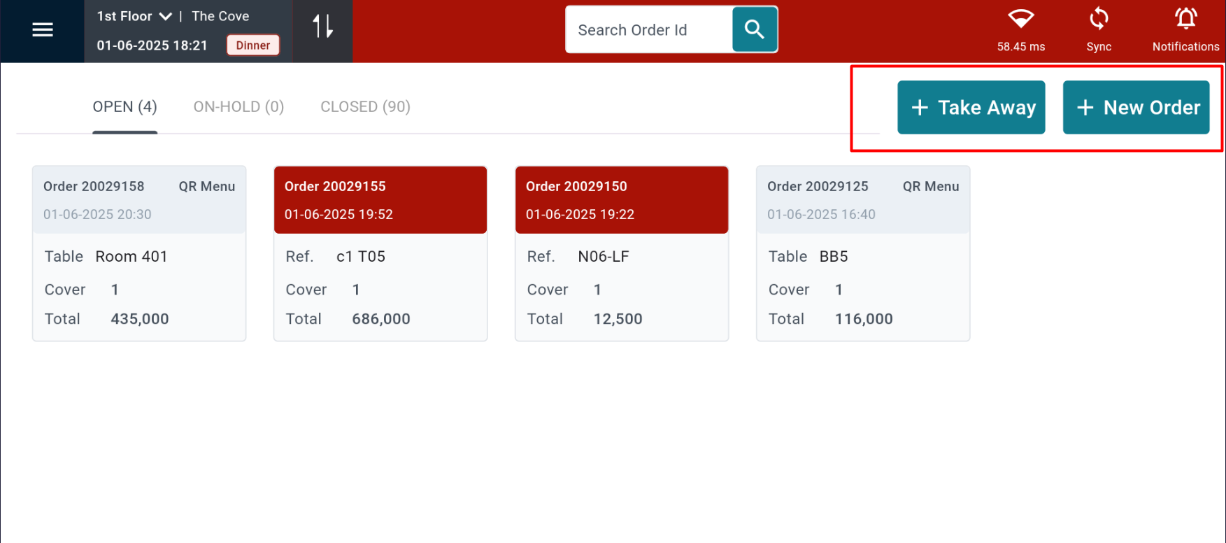View the CLOSED (90) tab
Screen dimensions: 1226x543
[x=365, y=107]
